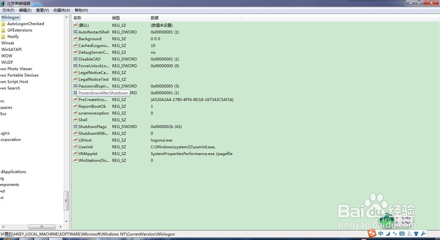Click the tree vertical scrollbar thumb
Screen dimensions: 440x240
66,200
